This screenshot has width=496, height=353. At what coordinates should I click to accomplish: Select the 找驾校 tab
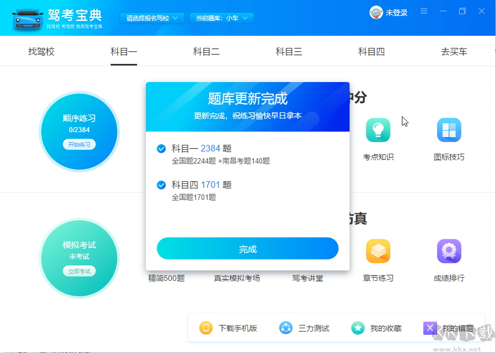pos(41,50)
